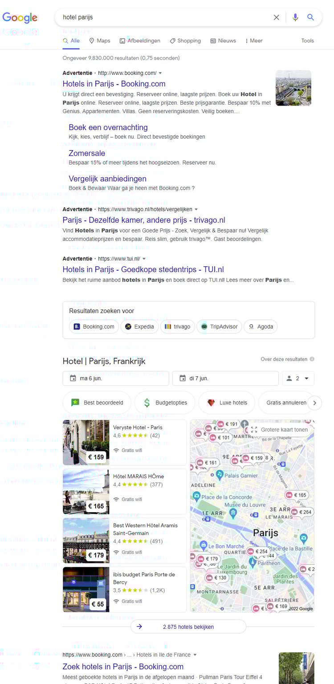Open the Zomersale sitelink

pos(87,153)
